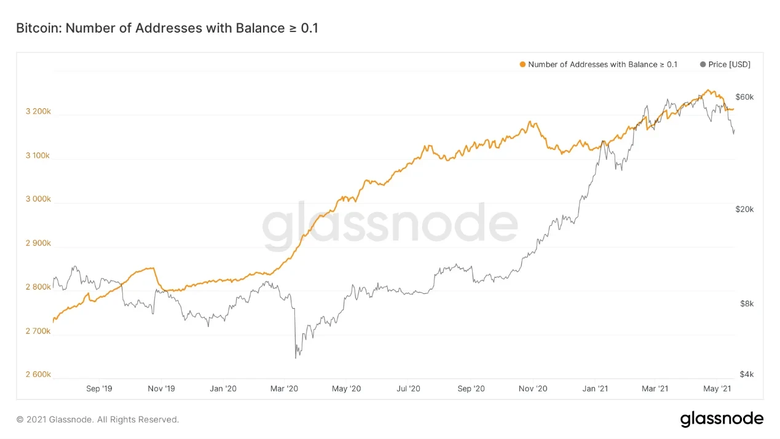This screenshot has width=780, height=439.
Task: Click the glassnode logo in bottom right
Action: 722,419
